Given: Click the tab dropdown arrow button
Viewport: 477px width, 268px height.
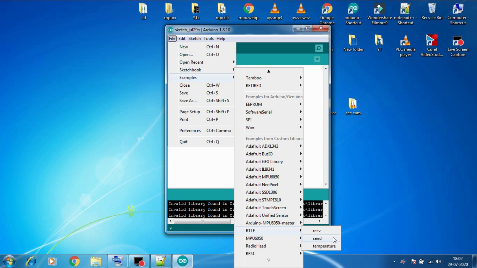Looking at the screenshot, I should 317,59.
